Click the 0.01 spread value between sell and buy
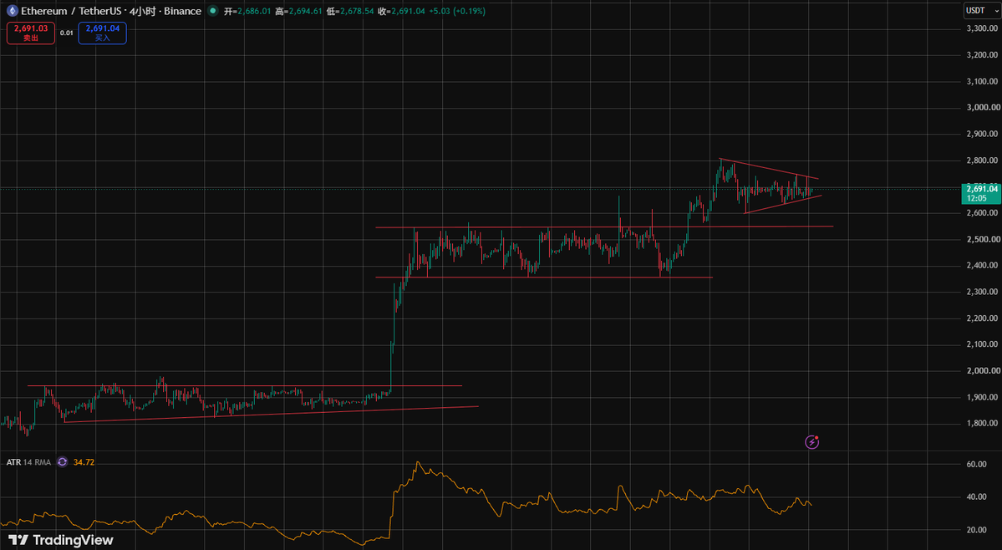This screenshot has height=550, width=1002. pyautogui.click(x=67, y=33)
